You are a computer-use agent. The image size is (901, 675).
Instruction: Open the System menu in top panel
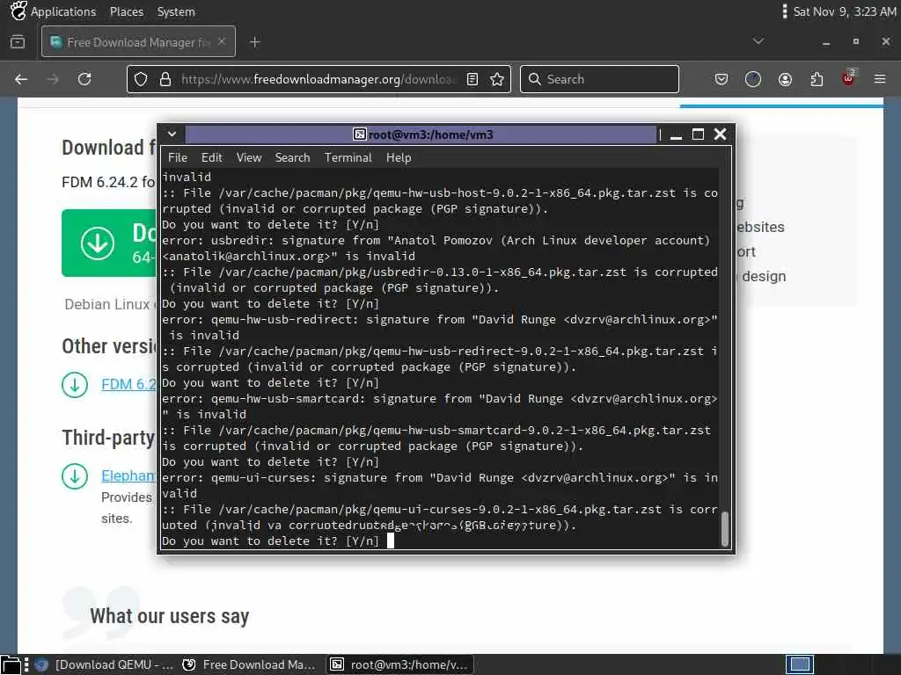click(x=176, y=11)
